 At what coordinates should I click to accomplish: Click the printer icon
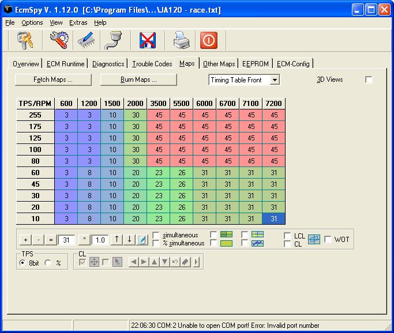tap(182, 40)
